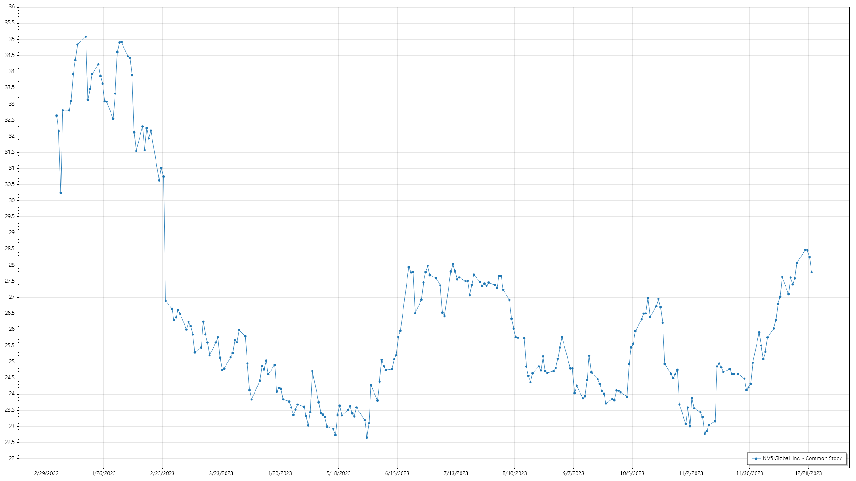Click the 22 label on y-axis
The image size is (856, 481).
tap(12, 458)
